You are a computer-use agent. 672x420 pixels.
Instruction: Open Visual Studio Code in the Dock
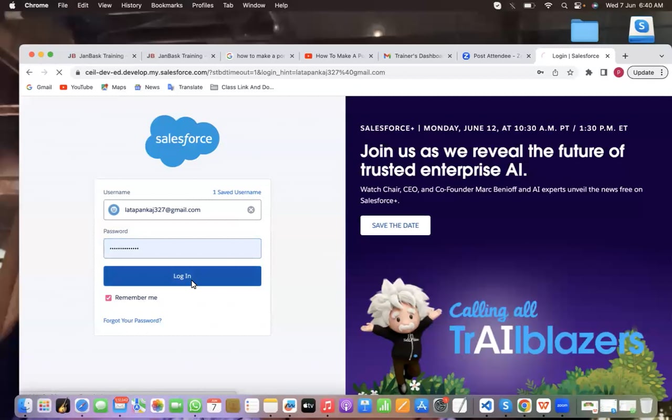[x=487, y=405]
